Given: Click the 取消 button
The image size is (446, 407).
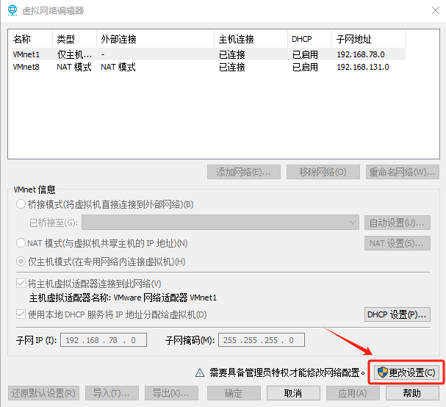Looking at the screenshot, I should pyautogui.click(x=293, y=393).
